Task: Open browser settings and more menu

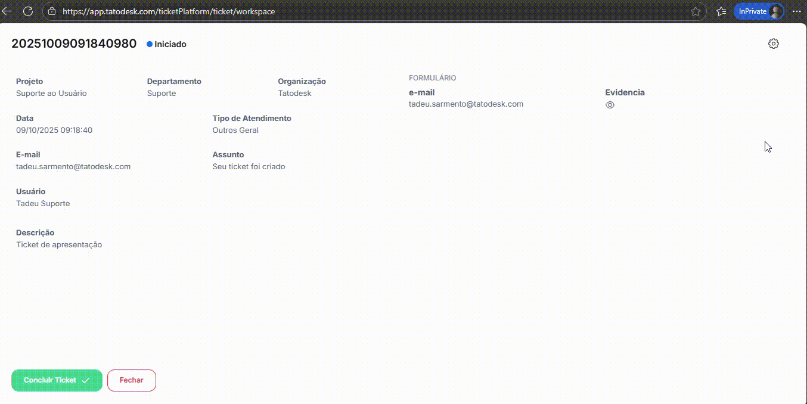Action: [797, 11]
